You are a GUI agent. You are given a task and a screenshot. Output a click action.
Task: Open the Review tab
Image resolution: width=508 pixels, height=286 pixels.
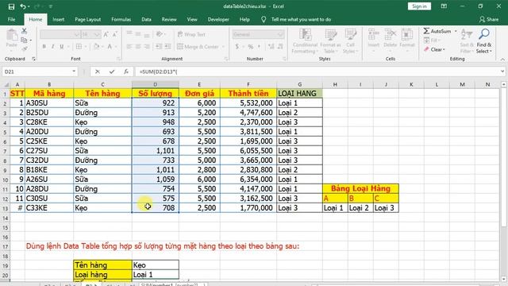click(169, 19)
